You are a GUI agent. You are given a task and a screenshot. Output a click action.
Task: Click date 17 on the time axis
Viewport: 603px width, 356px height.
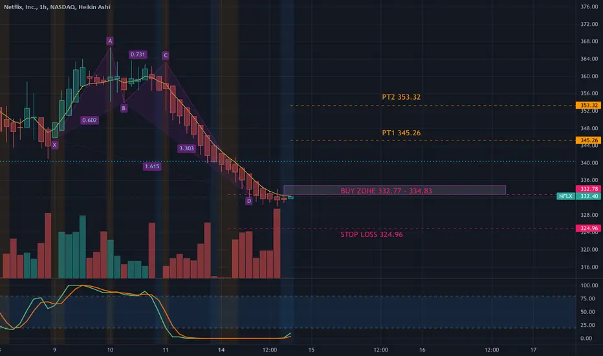coord(533,350)
